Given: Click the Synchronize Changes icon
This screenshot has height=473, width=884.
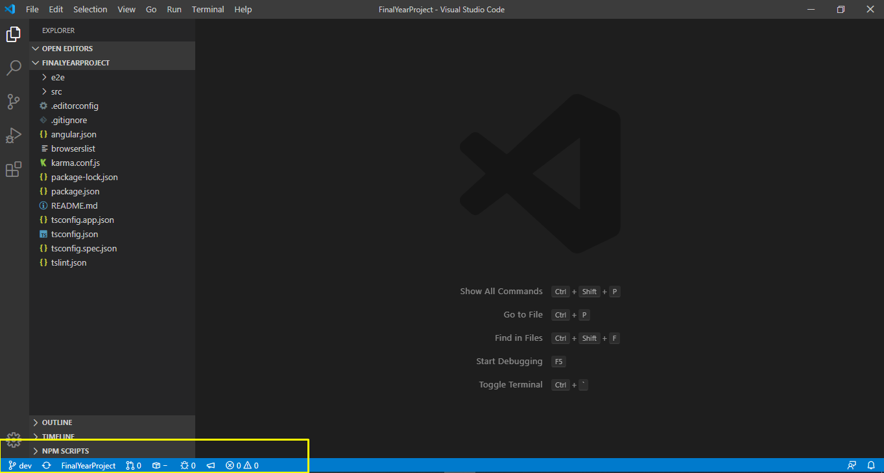Looking at the screenshot, I should [47, 465].
